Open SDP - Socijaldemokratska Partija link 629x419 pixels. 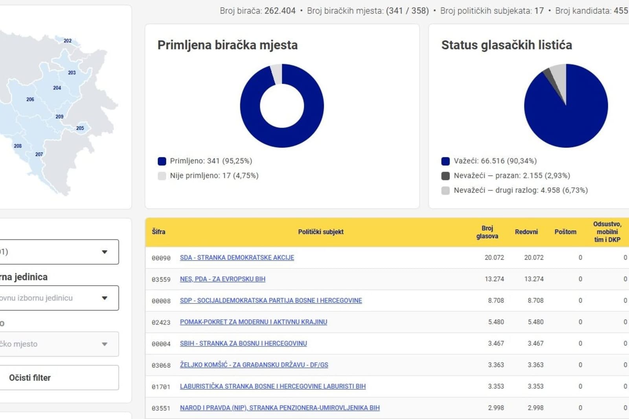point(271,300)
